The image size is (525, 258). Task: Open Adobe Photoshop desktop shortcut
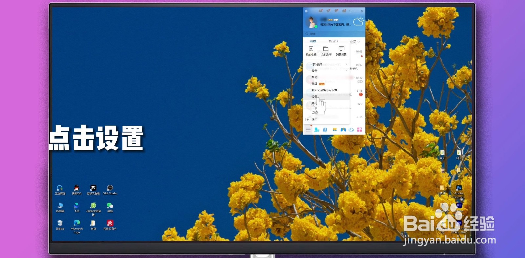click(459, 192)
